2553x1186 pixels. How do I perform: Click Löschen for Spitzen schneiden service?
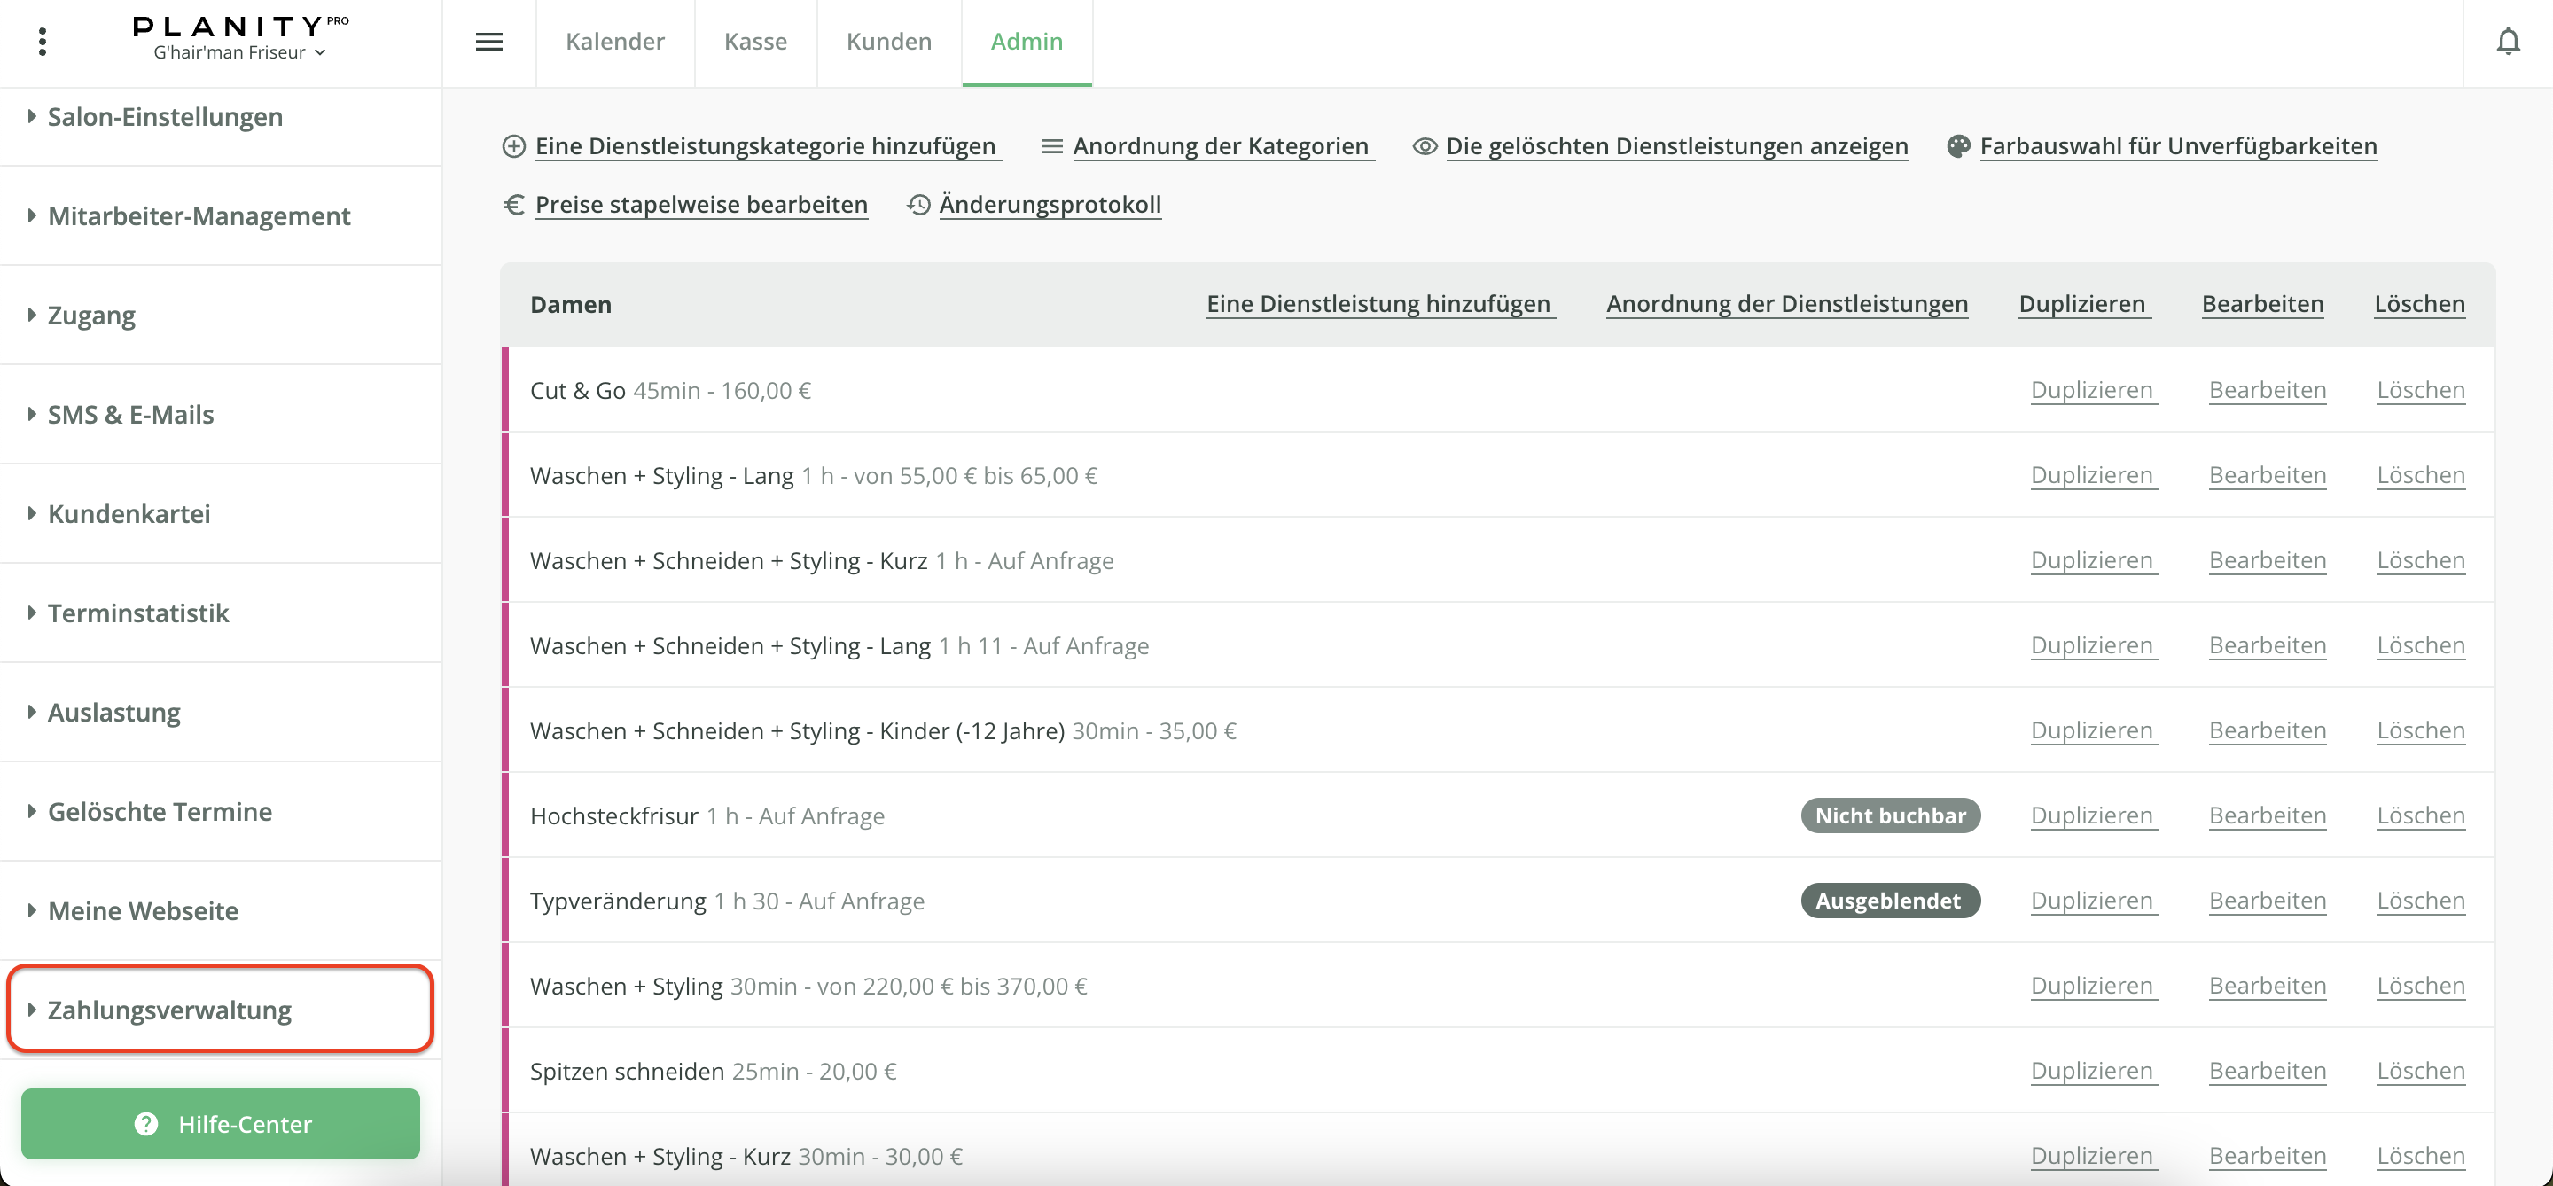pos(2419,1071)
